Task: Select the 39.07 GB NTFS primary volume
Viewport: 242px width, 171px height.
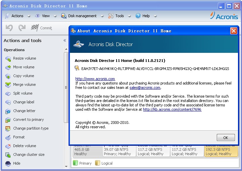Action: coord(119,151)
